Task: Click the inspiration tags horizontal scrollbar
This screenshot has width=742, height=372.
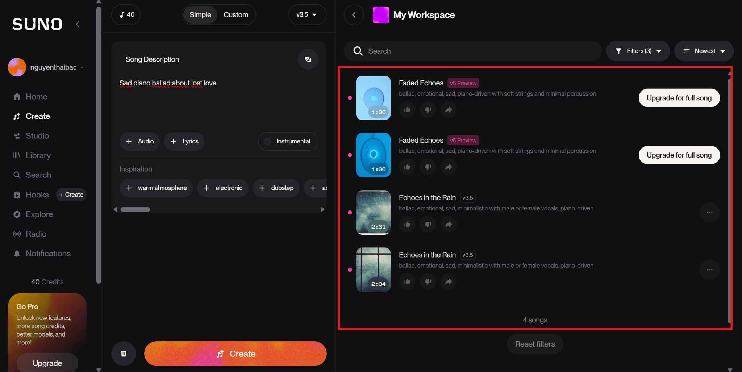Action: coord(135,209)
